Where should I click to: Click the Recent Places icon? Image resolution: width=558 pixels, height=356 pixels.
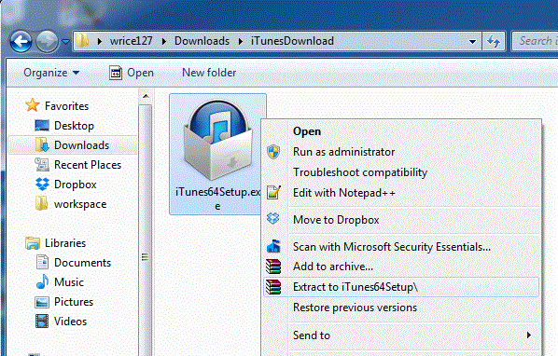point(42,165)
